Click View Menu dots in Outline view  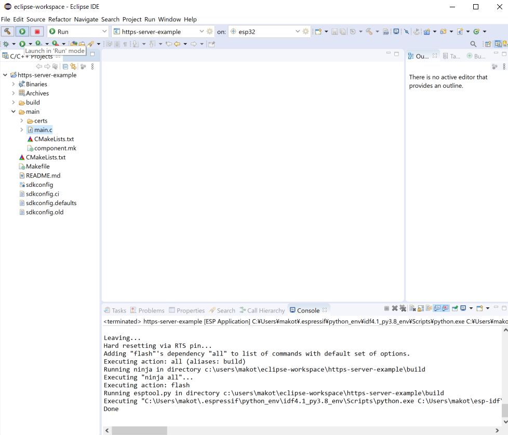click(504, 66)
